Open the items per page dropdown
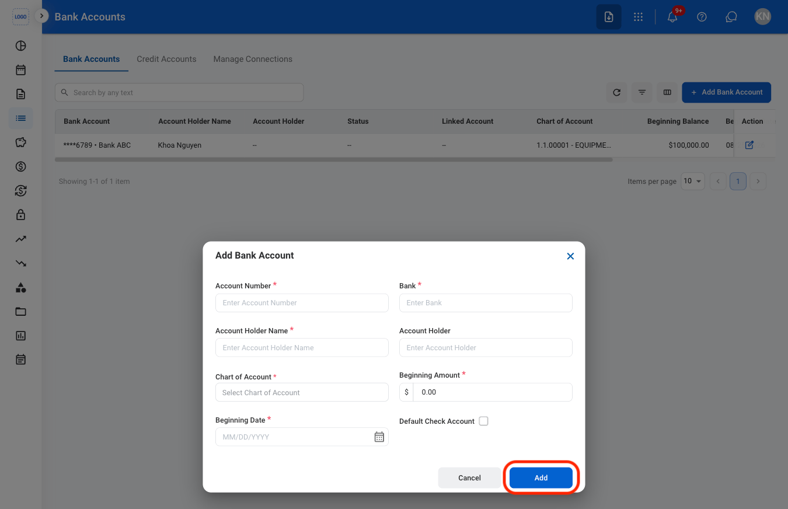Viewport: 788px width, 509px height. (x=693, y=181)
